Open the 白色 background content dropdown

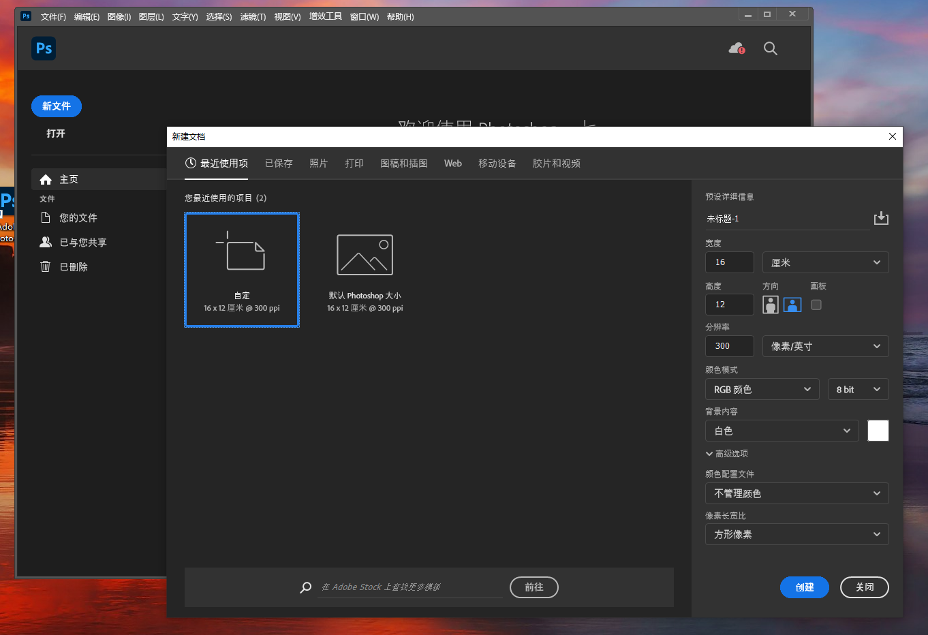pos(782,431)
